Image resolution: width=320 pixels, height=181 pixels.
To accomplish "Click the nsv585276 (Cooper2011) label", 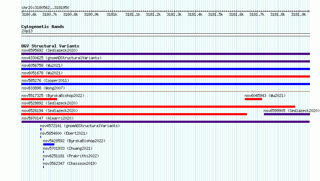I will (x=45, y=80).
